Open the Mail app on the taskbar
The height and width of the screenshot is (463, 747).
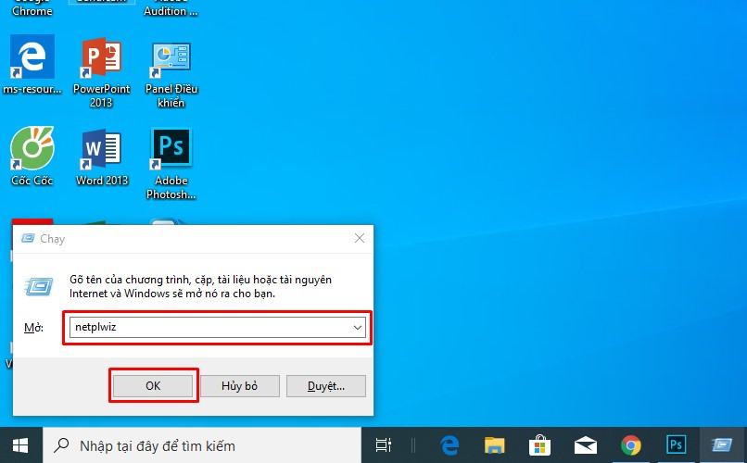click(x=586, y=446)
